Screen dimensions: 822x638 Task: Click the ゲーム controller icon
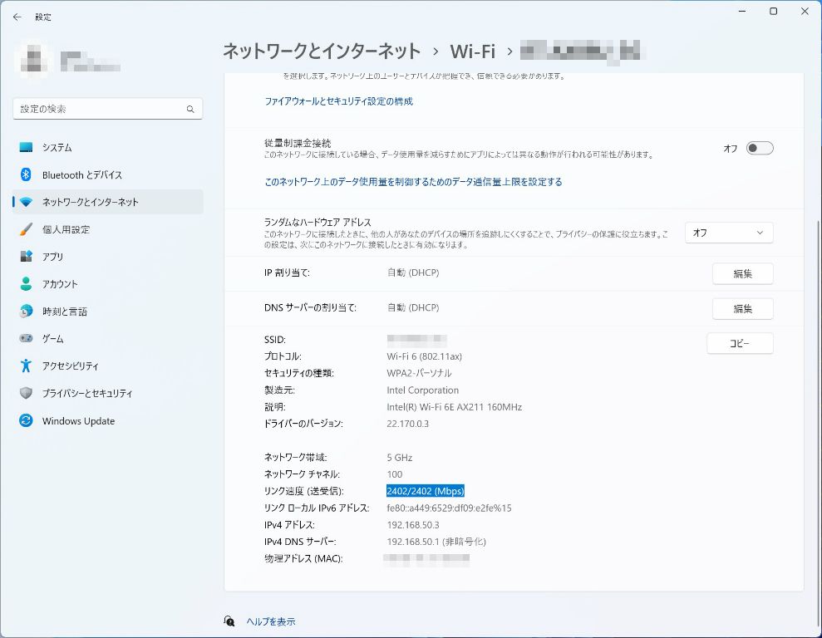[26, 339]
